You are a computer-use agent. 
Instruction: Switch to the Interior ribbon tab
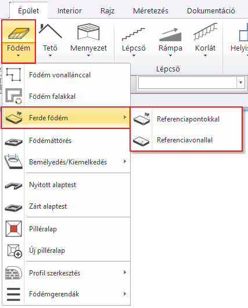point(70,10)
